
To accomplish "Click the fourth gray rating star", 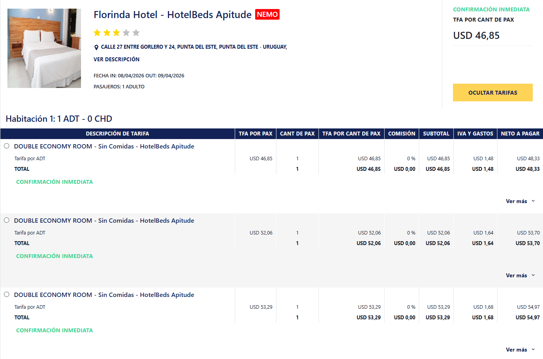I will click(x=126, y=33).
